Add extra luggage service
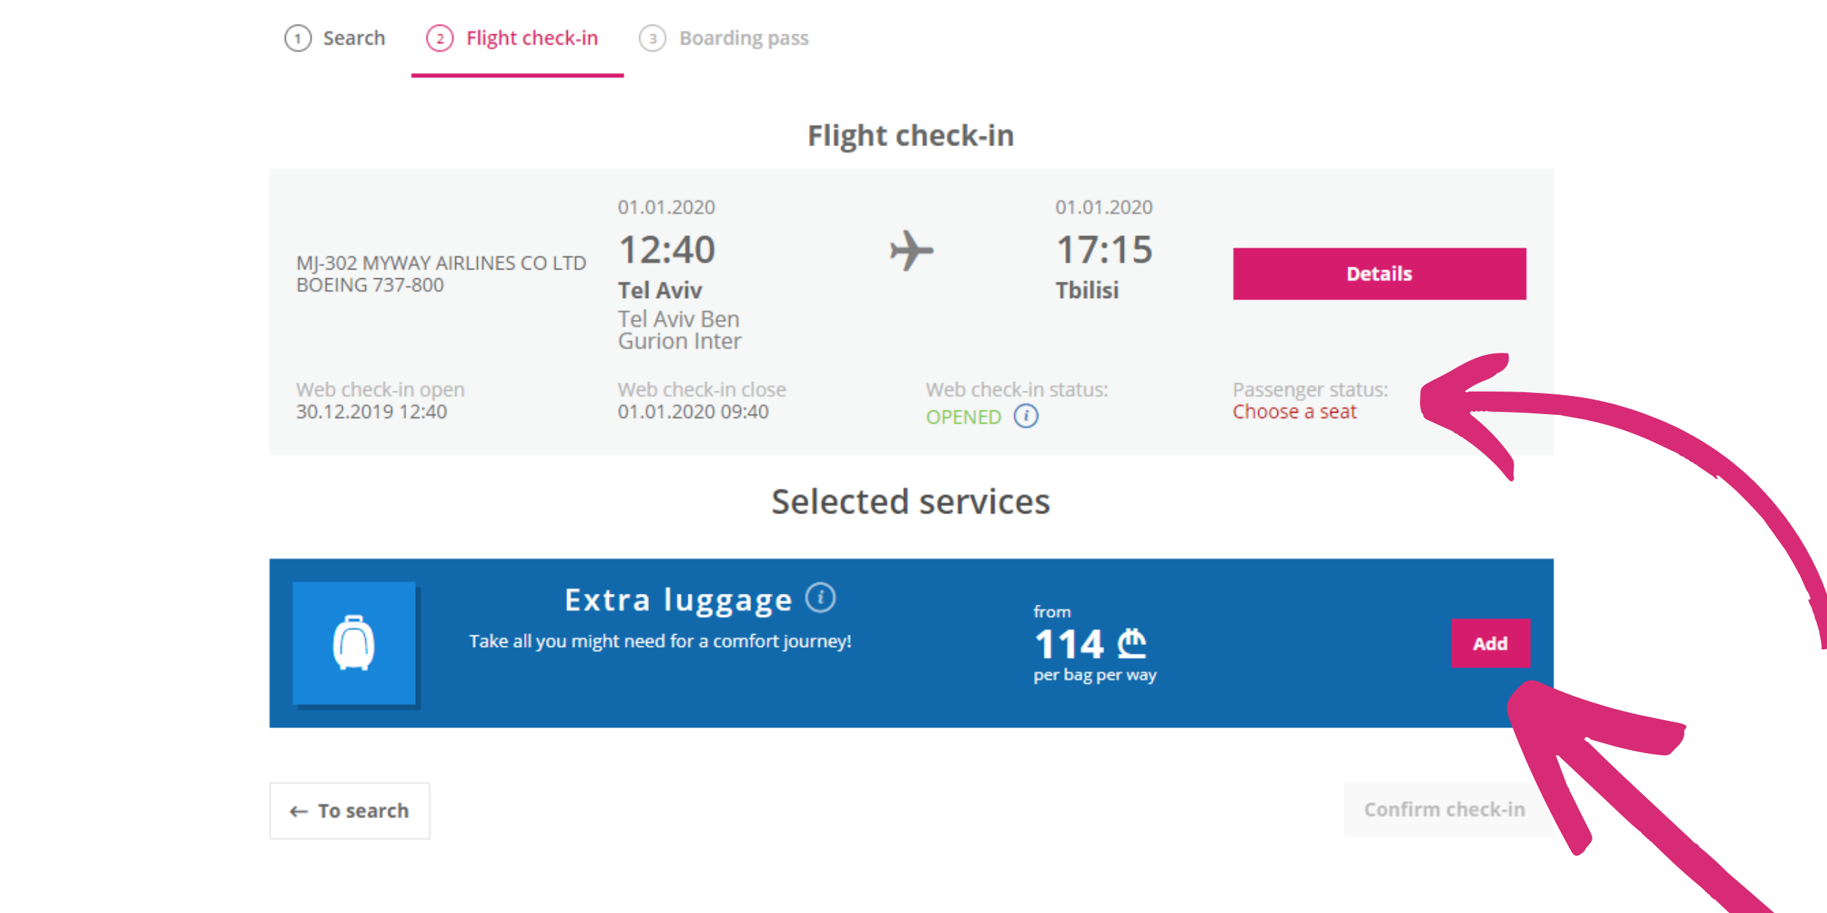 [x=1490, y=643]
